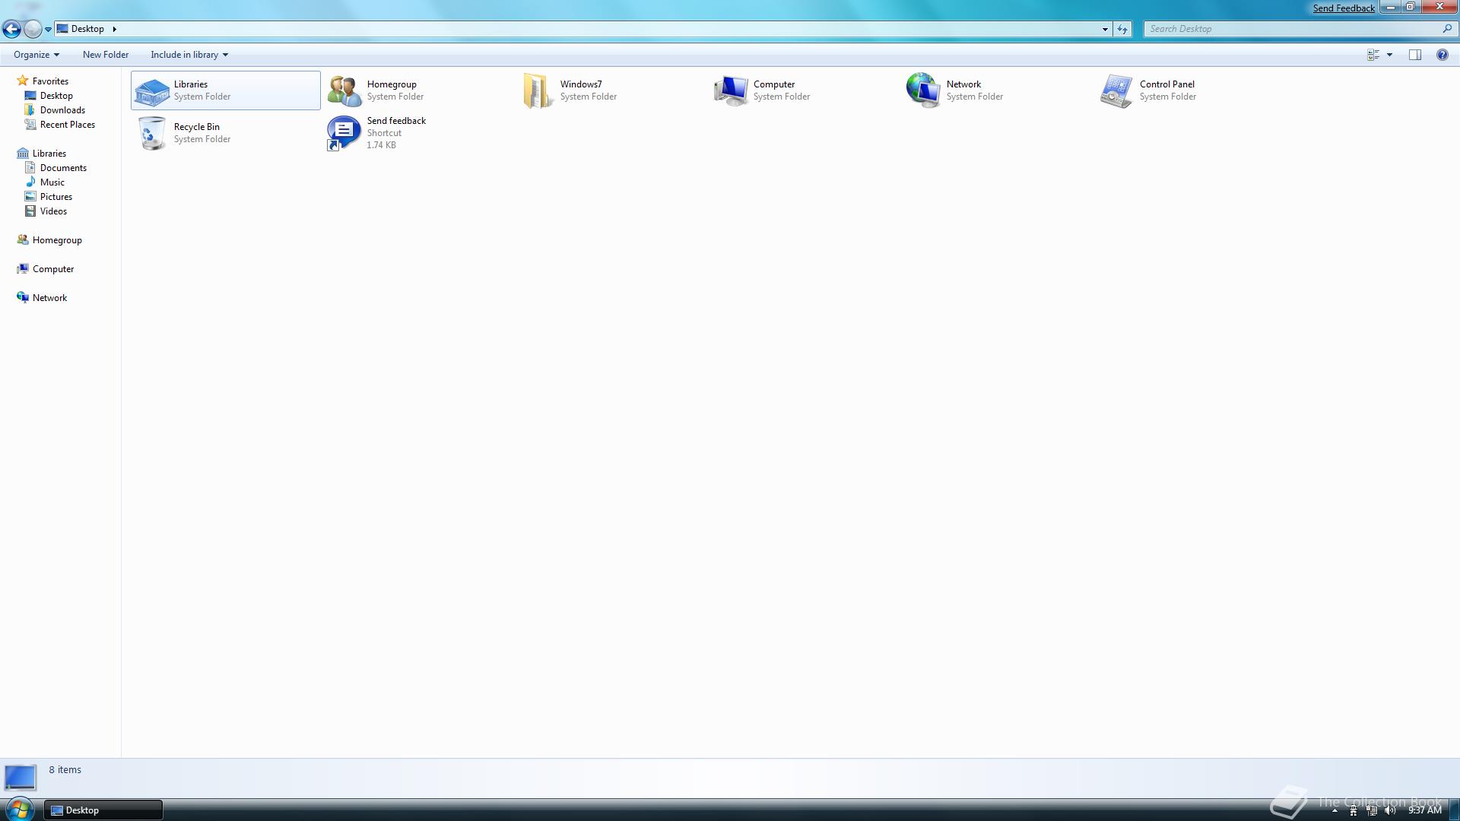Select Homegroup in navigation pane

57,240
